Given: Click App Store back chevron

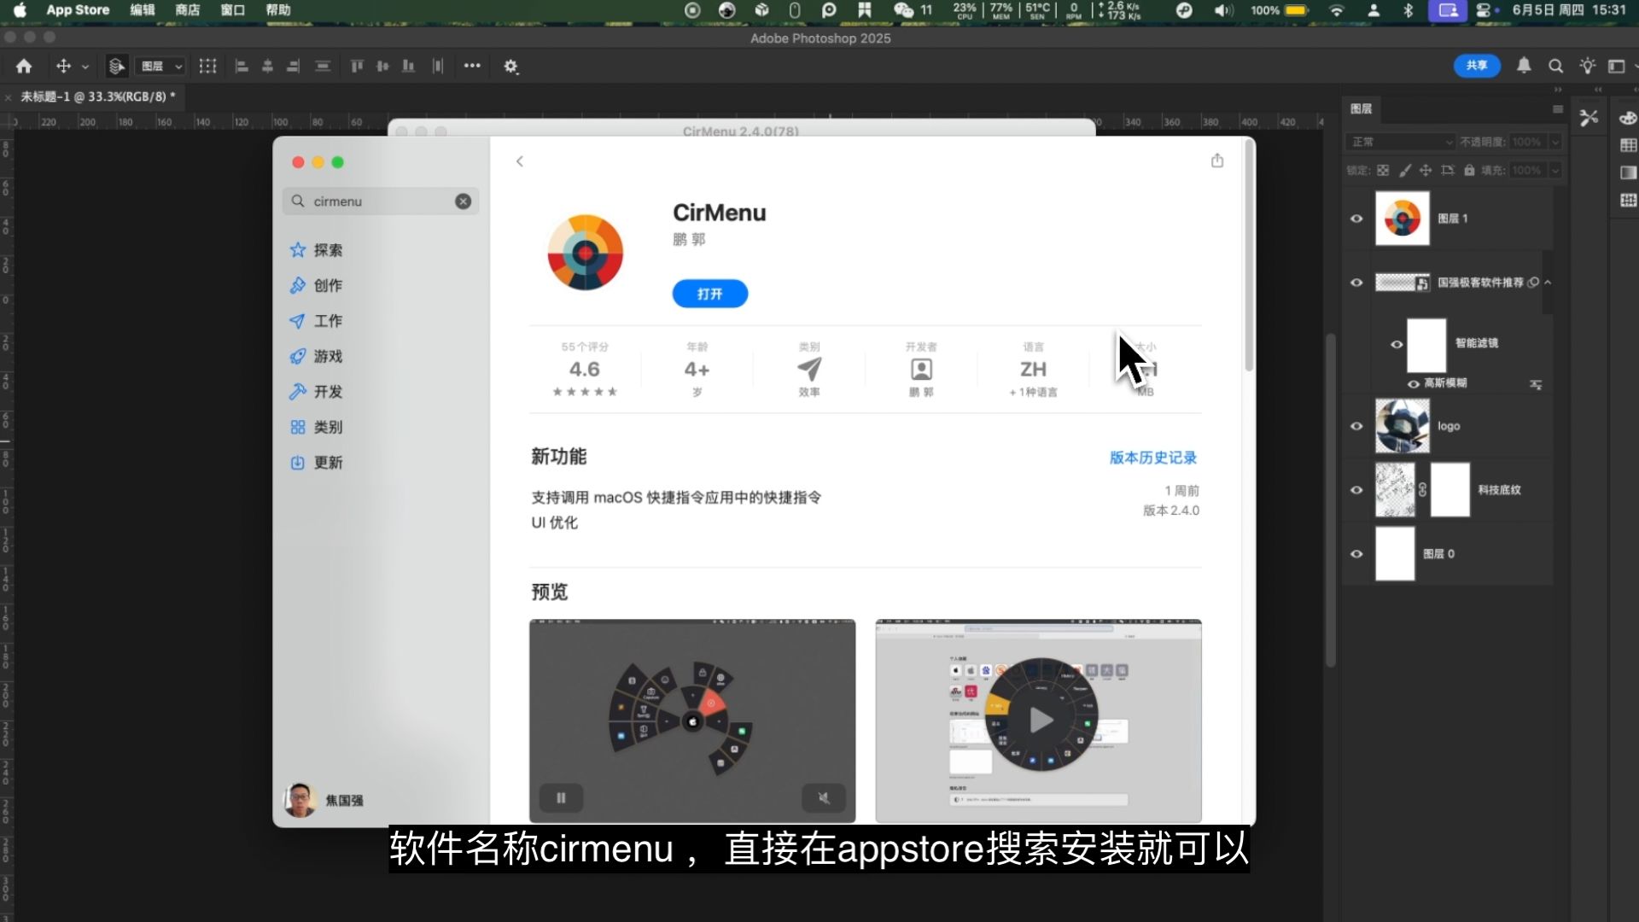Looking at the screenshot, I should (520, 161).
